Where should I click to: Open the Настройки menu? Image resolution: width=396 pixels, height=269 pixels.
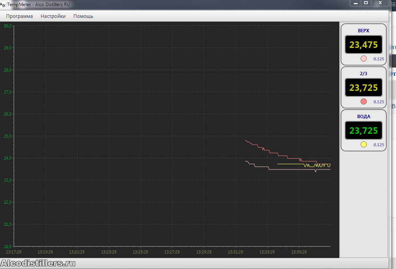pos(53,16)
